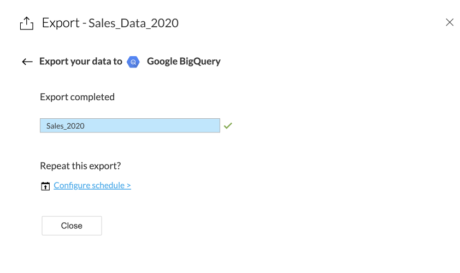Click the "Google BigQuery" destination name

point(184,61)
